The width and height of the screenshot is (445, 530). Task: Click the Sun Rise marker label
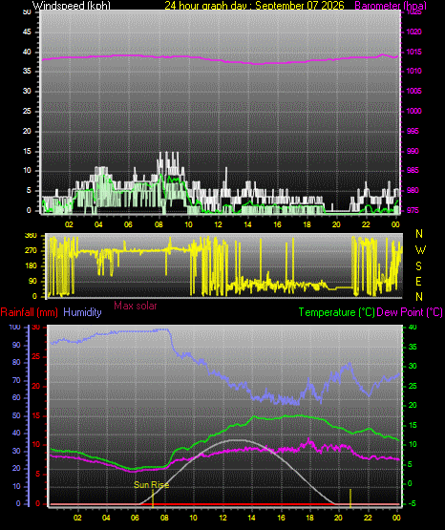pos(152,485)
